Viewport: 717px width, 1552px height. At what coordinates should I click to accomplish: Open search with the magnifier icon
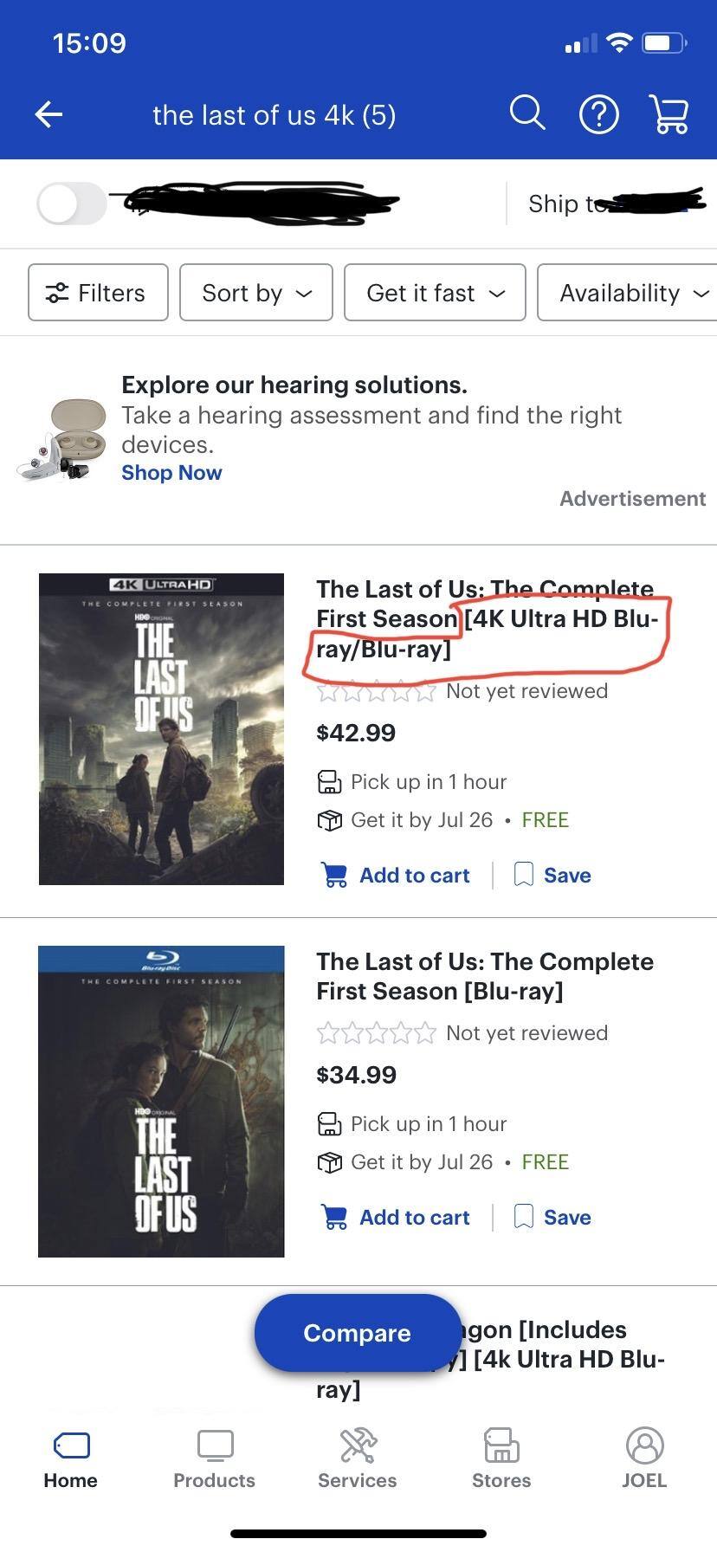[526, 113]
